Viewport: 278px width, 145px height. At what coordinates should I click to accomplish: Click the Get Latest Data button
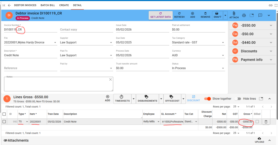(x=160, y=15)
